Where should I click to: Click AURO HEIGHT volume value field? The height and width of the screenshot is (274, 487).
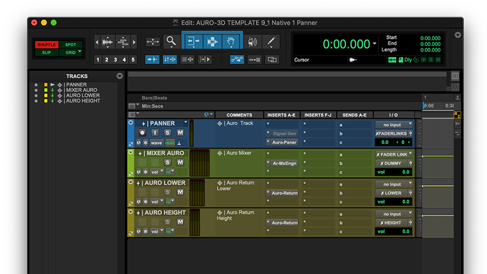[x=406, y=232]
